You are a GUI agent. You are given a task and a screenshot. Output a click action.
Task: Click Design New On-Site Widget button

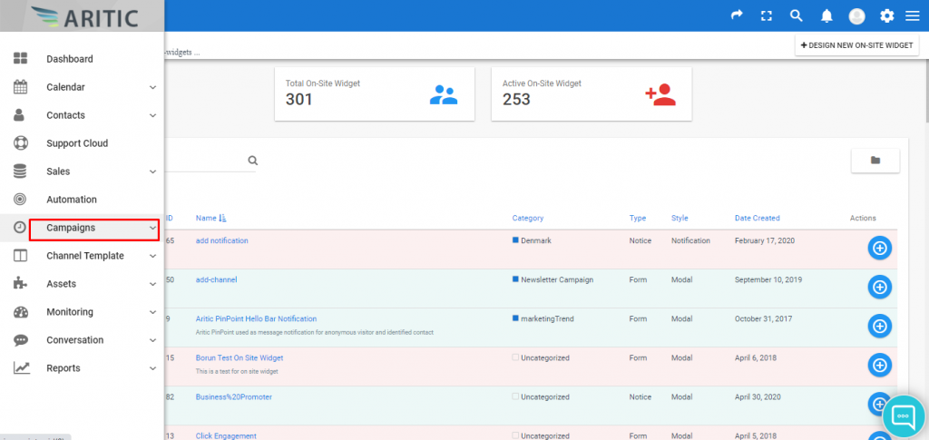pos(856,45)
